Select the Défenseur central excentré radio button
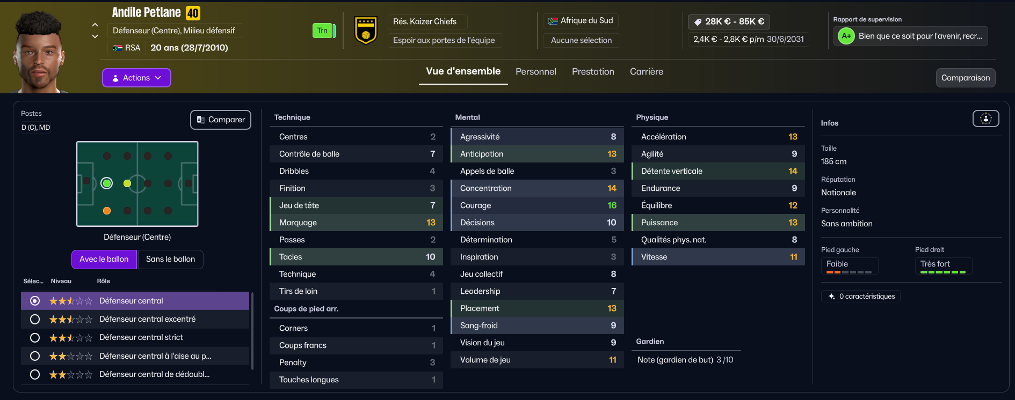Image resolution: width=1015 pixels, height=400 pixels. click(35, 319)
